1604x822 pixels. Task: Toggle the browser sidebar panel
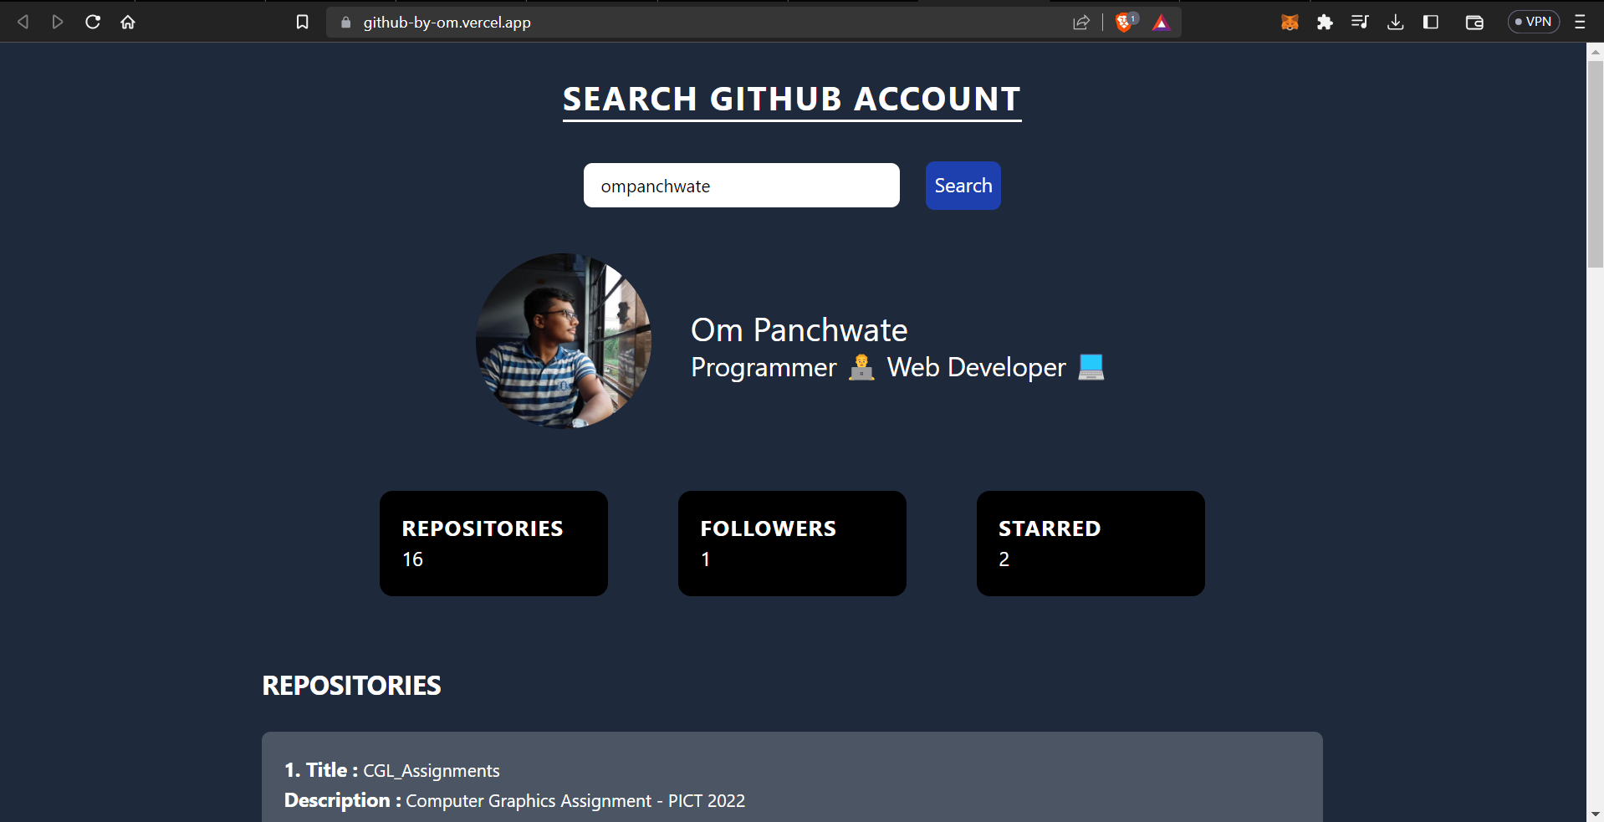click(x=1431, y=22)
